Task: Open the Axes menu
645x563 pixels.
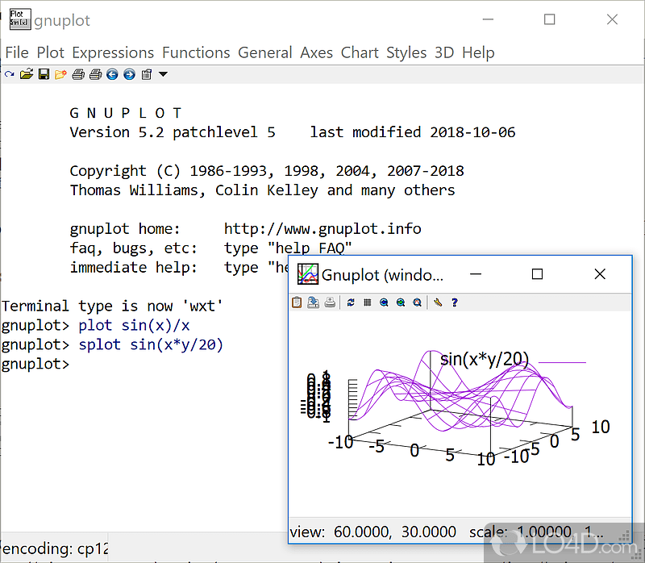Action: [x=316, y=52]
